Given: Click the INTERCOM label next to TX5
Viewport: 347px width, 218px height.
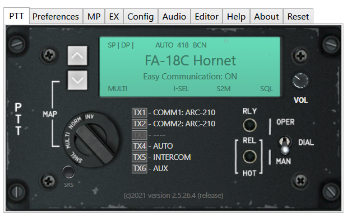Looking at the screenshot, I should click(x=172, y=157).
